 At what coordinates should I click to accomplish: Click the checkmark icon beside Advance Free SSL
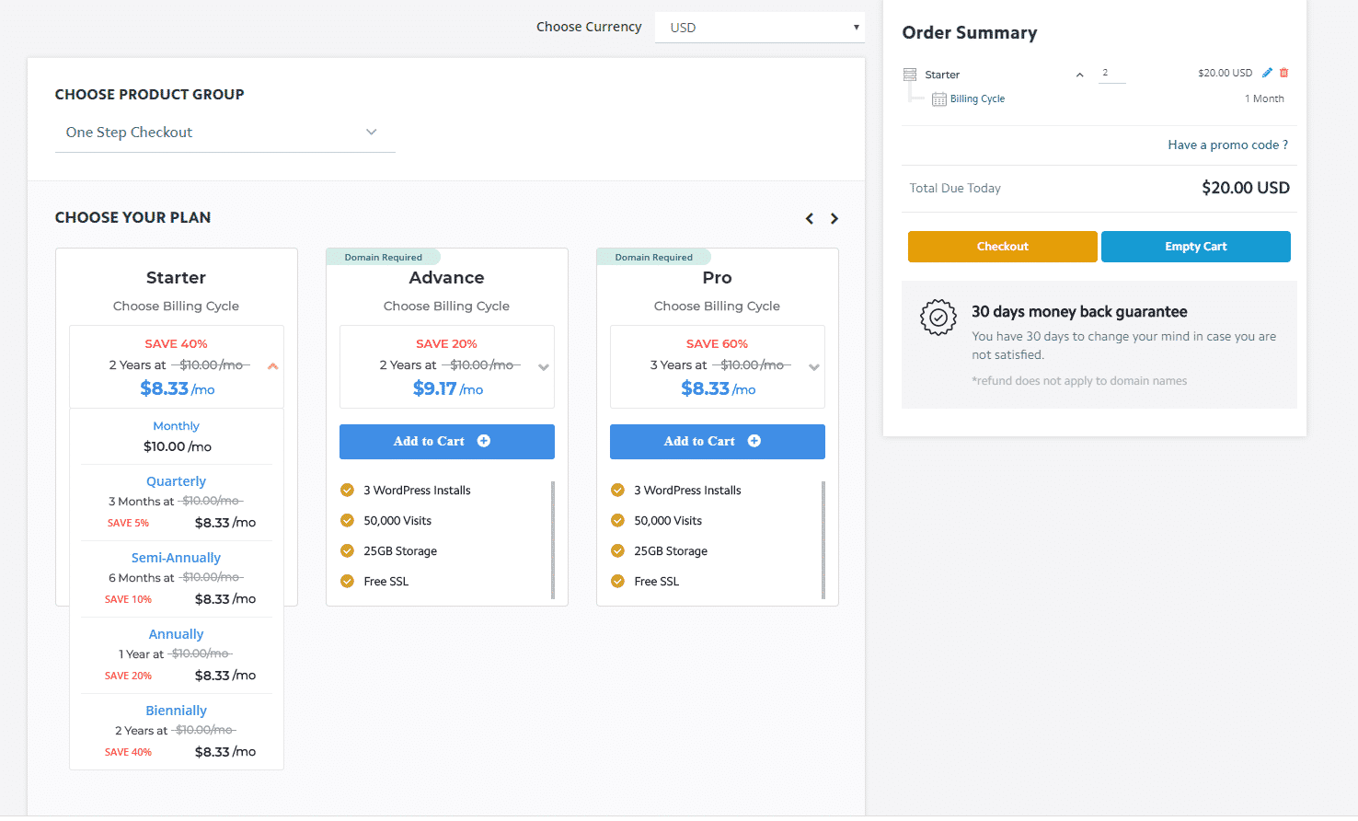tap(347, 582)
